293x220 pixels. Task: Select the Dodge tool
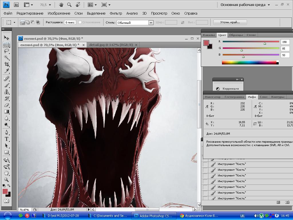[x=7, y=125]
